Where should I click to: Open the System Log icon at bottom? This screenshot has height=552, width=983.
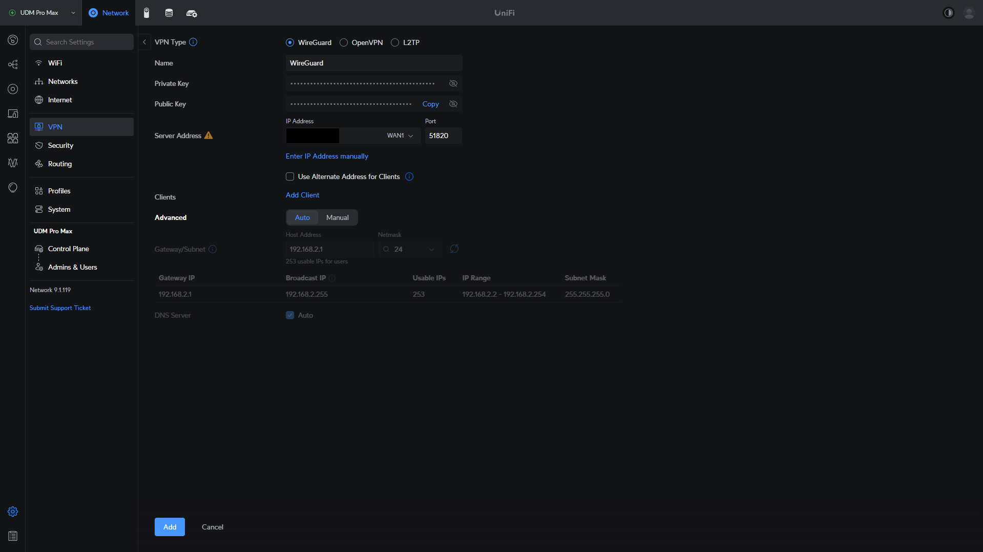[x=13, y=536]
